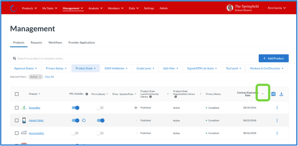Open the Analysis menu
Image resolution: width=298 pixels, height=146 pixels.
95,8
